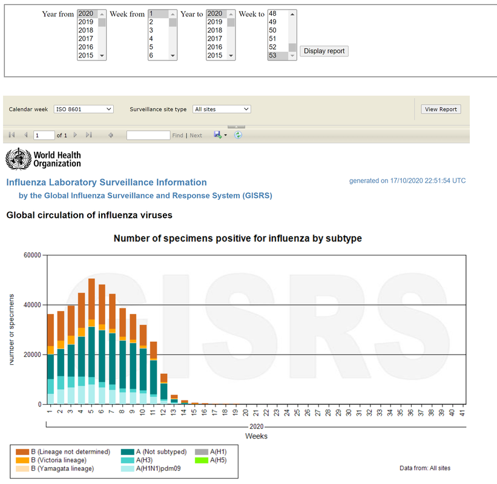Click A(H5) green legend swatch
Screen dimensions: 497x484
tap(202, 460)
